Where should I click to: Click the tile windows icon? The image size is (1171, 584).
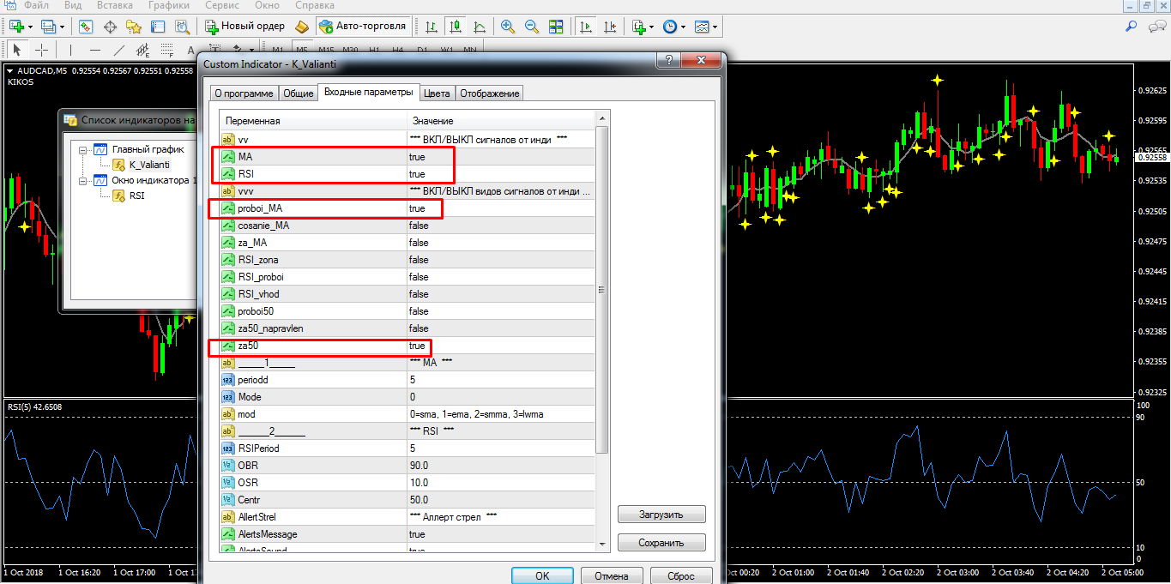click(556, 27)
